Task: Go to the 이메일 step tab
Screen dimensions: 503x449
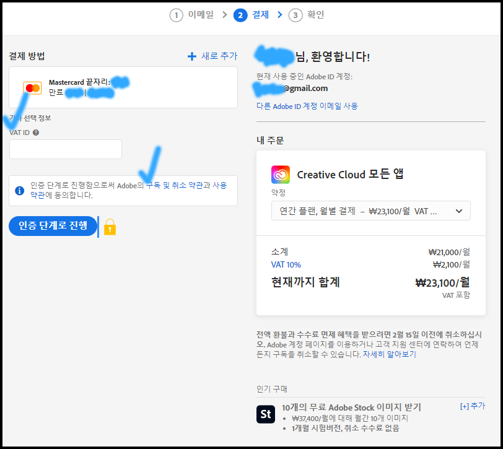Action: [x=201, y=14]
